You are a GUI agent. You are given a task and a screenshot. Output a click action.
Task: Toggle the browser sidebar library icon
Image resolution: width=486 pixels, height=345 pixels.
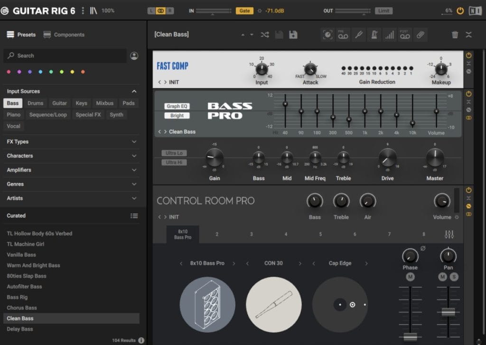pyautogui.click(x=93, y=10)
